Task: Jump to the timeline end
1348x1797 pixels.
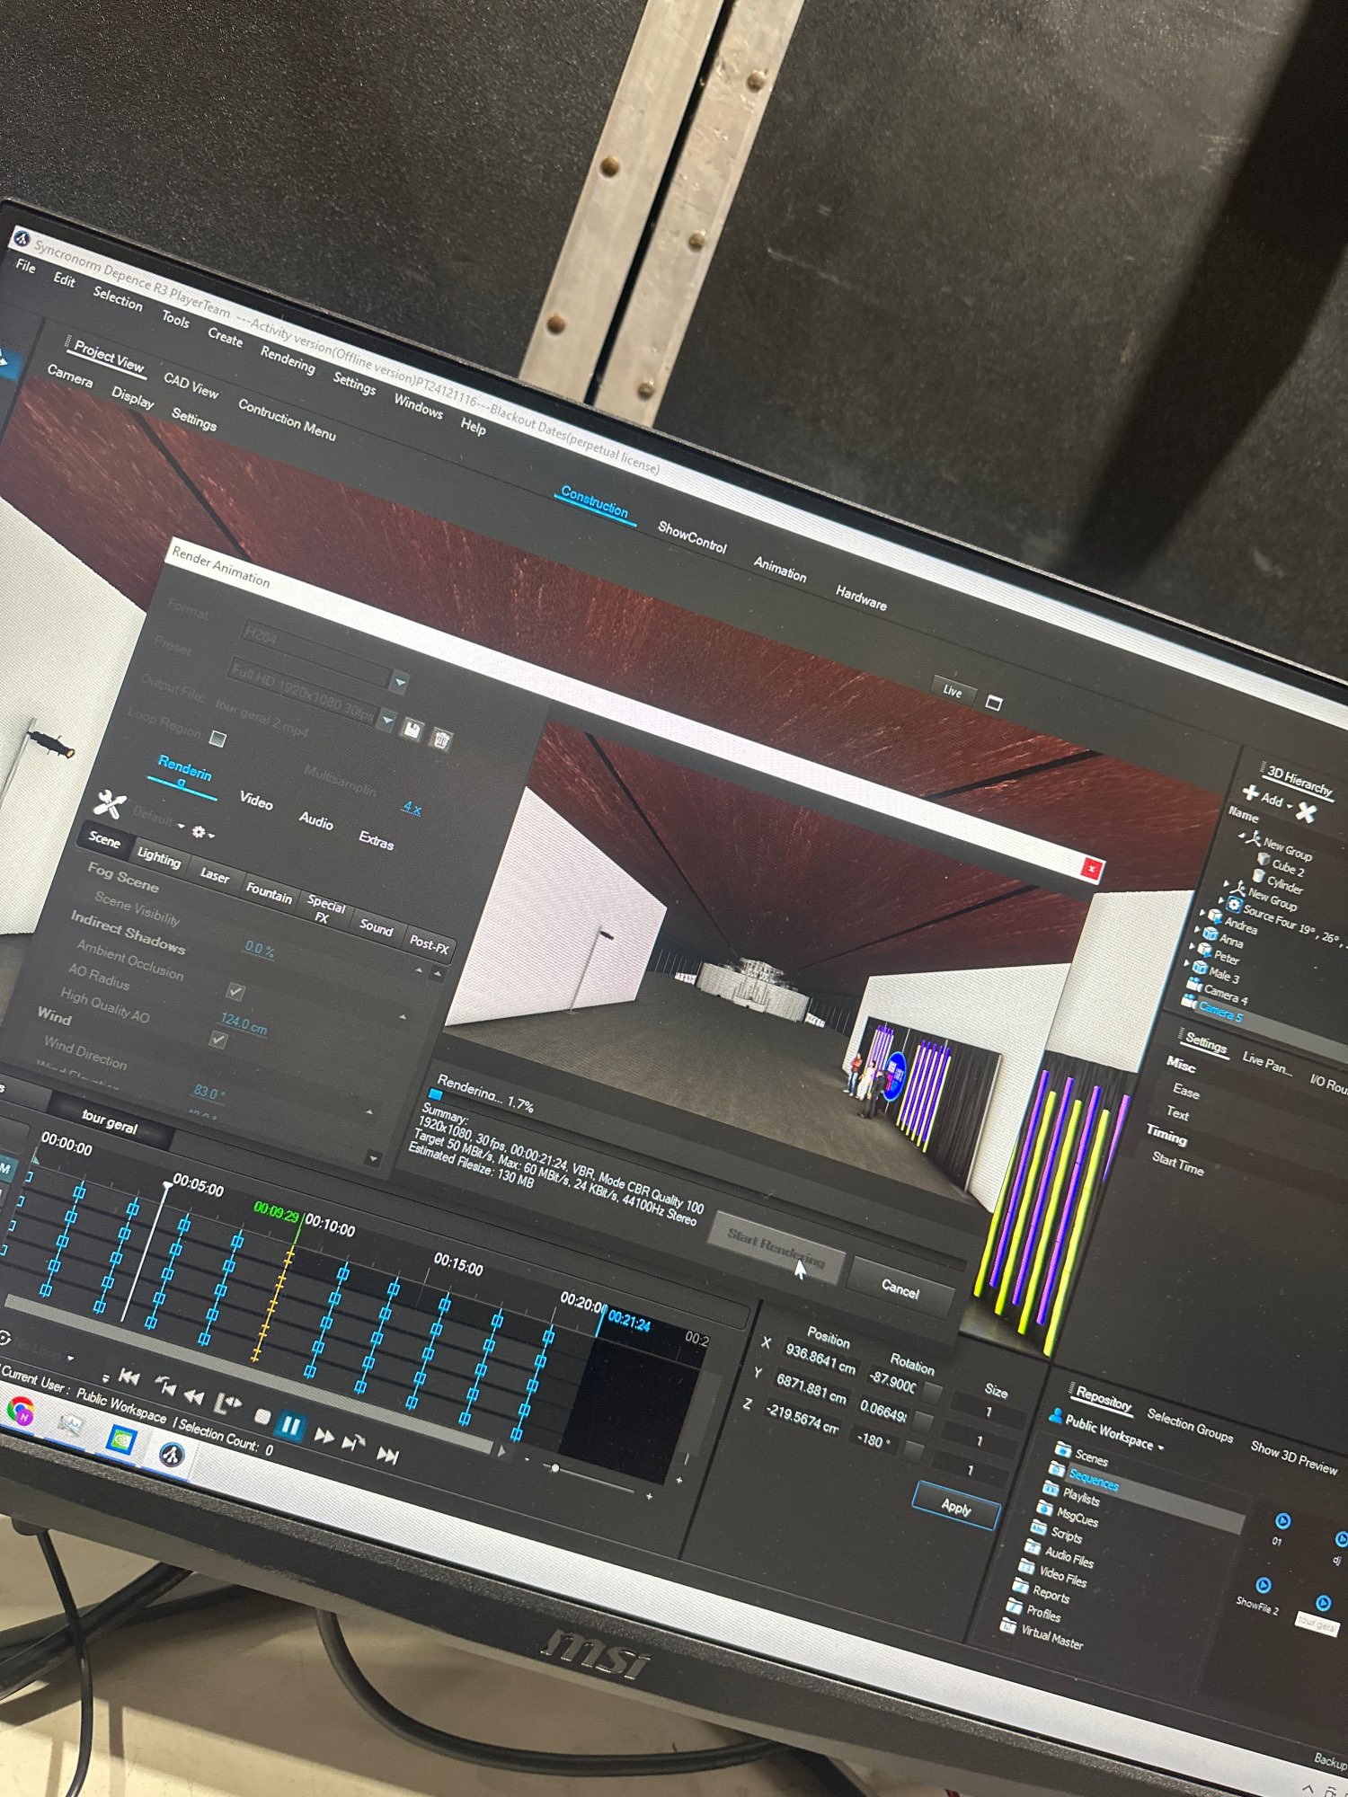Action: (387, 1455)
